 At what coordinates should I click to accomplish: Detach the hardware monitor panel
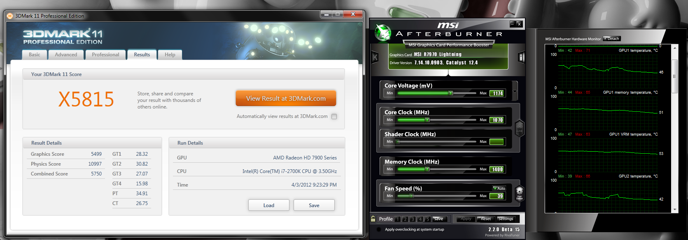[611, 39]
